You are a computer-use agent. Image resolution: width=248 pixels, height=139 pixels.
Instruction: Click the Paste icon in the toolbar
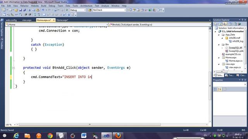coord(38,10)
